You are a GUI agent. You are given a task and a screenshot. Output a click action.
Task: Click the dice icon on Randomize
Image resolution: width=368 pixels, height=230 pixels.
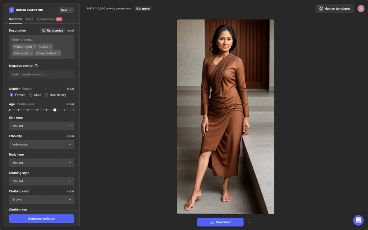click(x=44, y=31)
